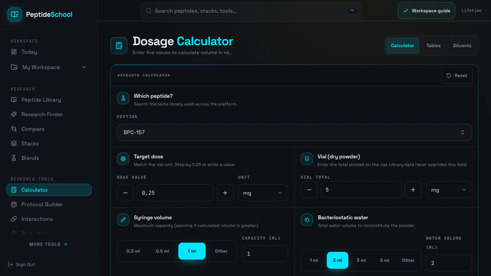Select 5 ml bacteriostatic water
491x276 pixels.
[385, 260]
